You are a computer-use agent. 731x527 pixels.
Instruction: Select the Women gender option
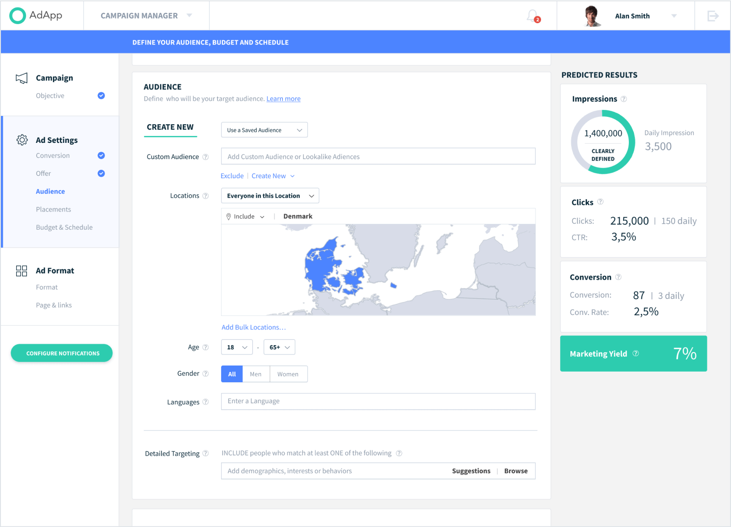[x=288, y=374]
